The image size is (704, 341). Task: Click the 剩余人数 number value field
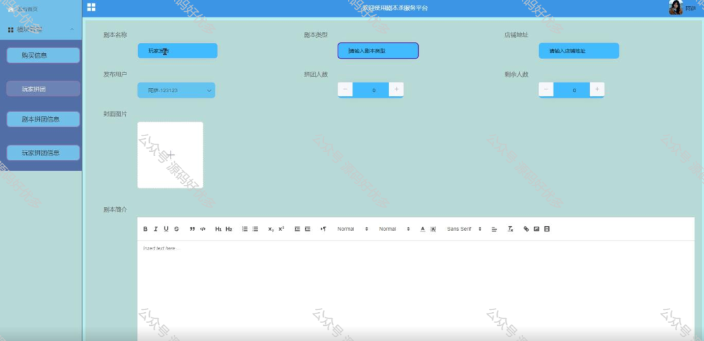click(571, 90)
